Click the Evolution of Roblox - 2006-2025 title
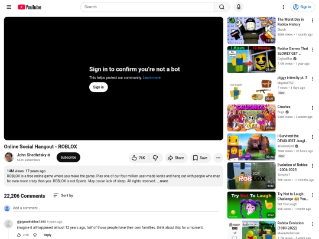This screenshot has height=239, width=319. 292,167
